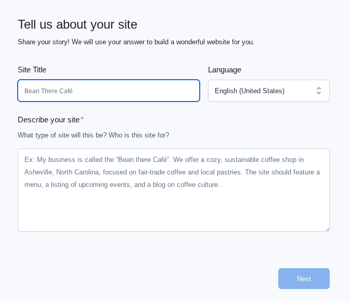This screenshot has width=350, height=301.
Task: Click the "Bean There Café" placeholder text
Action: (x=48, y=91)
